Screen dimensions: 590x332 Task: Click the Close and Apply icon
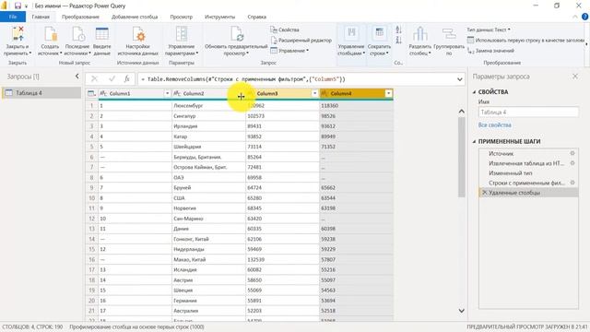tap(18, 34)
